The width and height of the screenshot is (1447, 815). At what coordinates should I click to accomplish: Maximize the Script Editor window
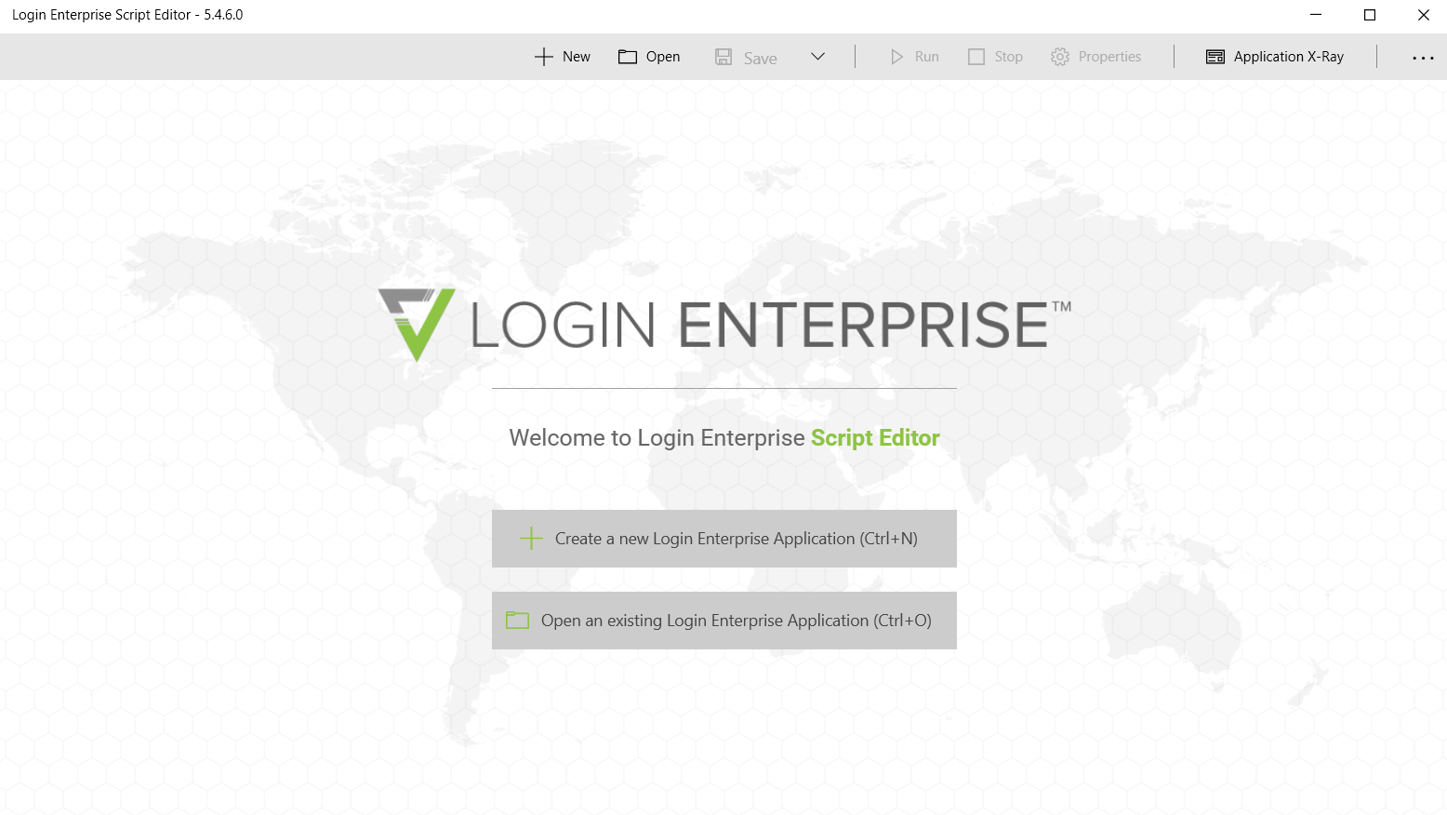pos(1370,15)
